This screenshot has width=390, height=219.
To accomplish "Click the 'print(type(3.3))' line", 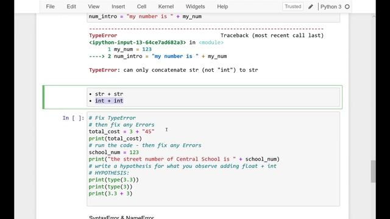I will [114, 180].
